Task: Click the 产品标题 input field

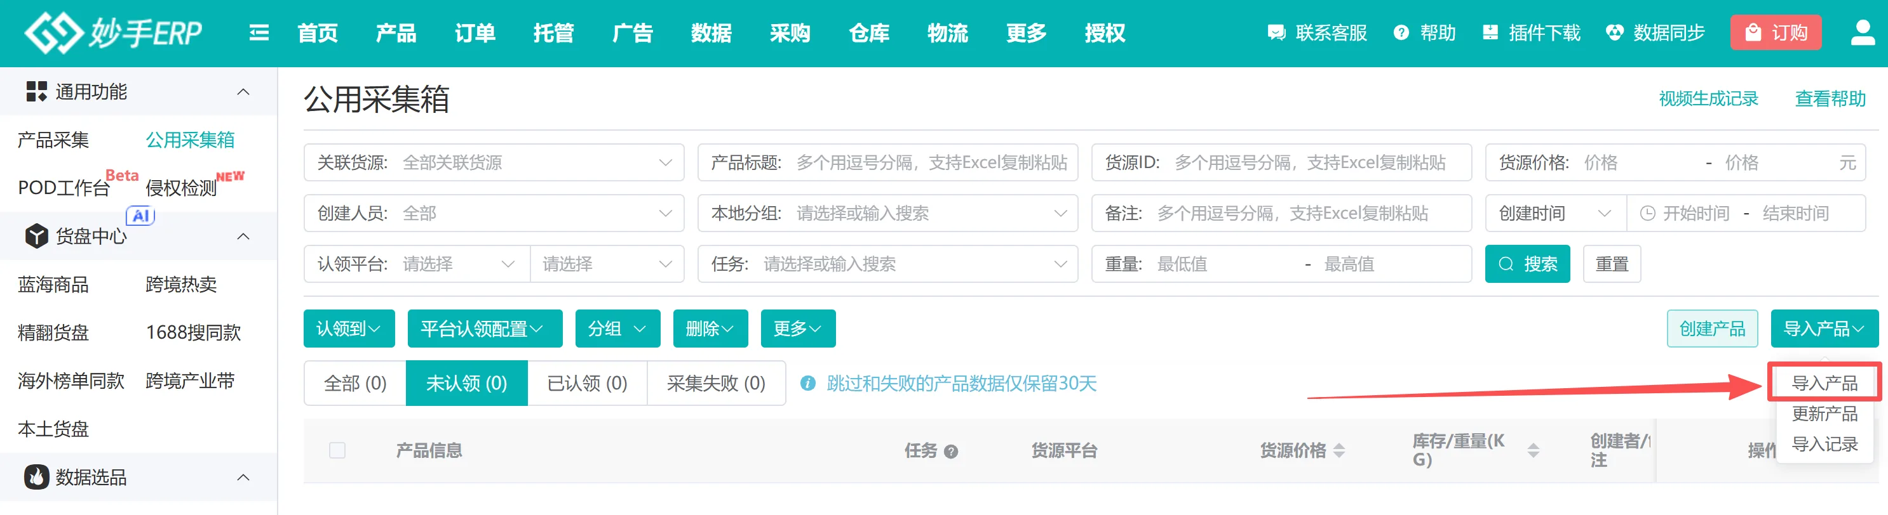Action: click(931, 162)
